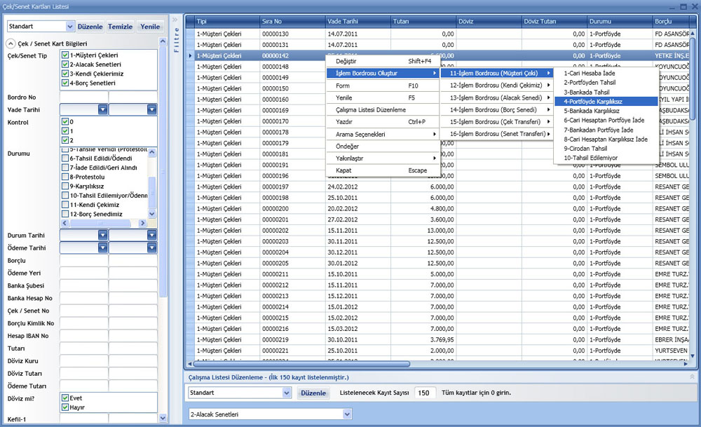701x427 pixels.
Task: Choose 3-Bankada Tahsil from submenu
Action: (x=606, y=92)
